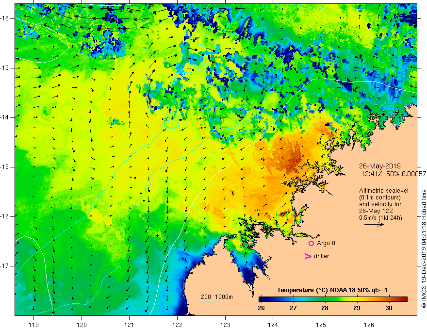Click the 'Argo 0' legend label
Viewport: 427px width, 330px height.
(326, 243)
